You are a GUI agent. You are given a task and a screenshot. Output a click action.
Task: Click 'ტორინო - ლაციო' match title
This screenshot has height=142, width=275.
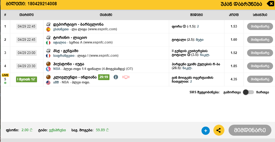point(70,37)
